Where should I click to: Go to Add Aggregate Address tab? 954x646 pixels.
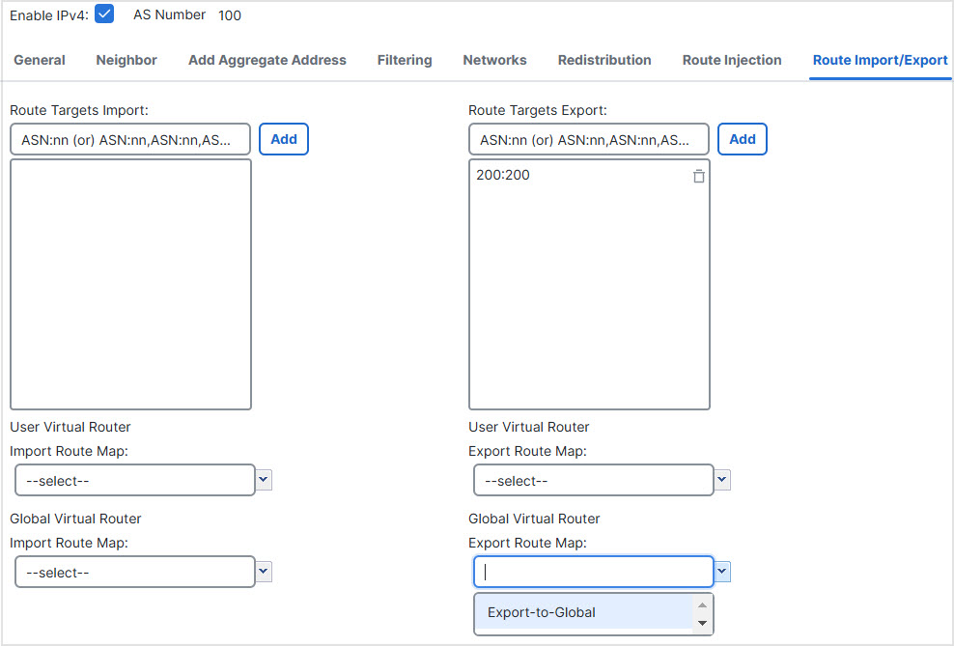267,60
